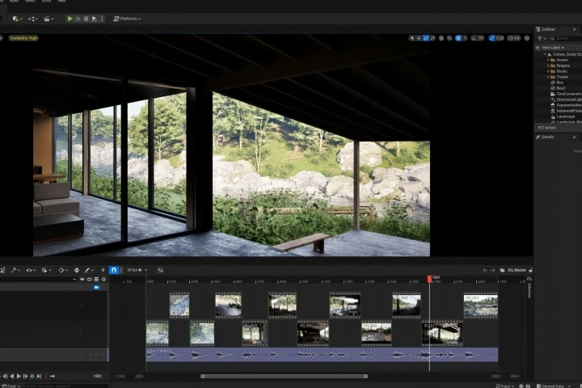
Task: Open scale snap value 0.25
Action: pyautogui.click(x=500, y=38)
